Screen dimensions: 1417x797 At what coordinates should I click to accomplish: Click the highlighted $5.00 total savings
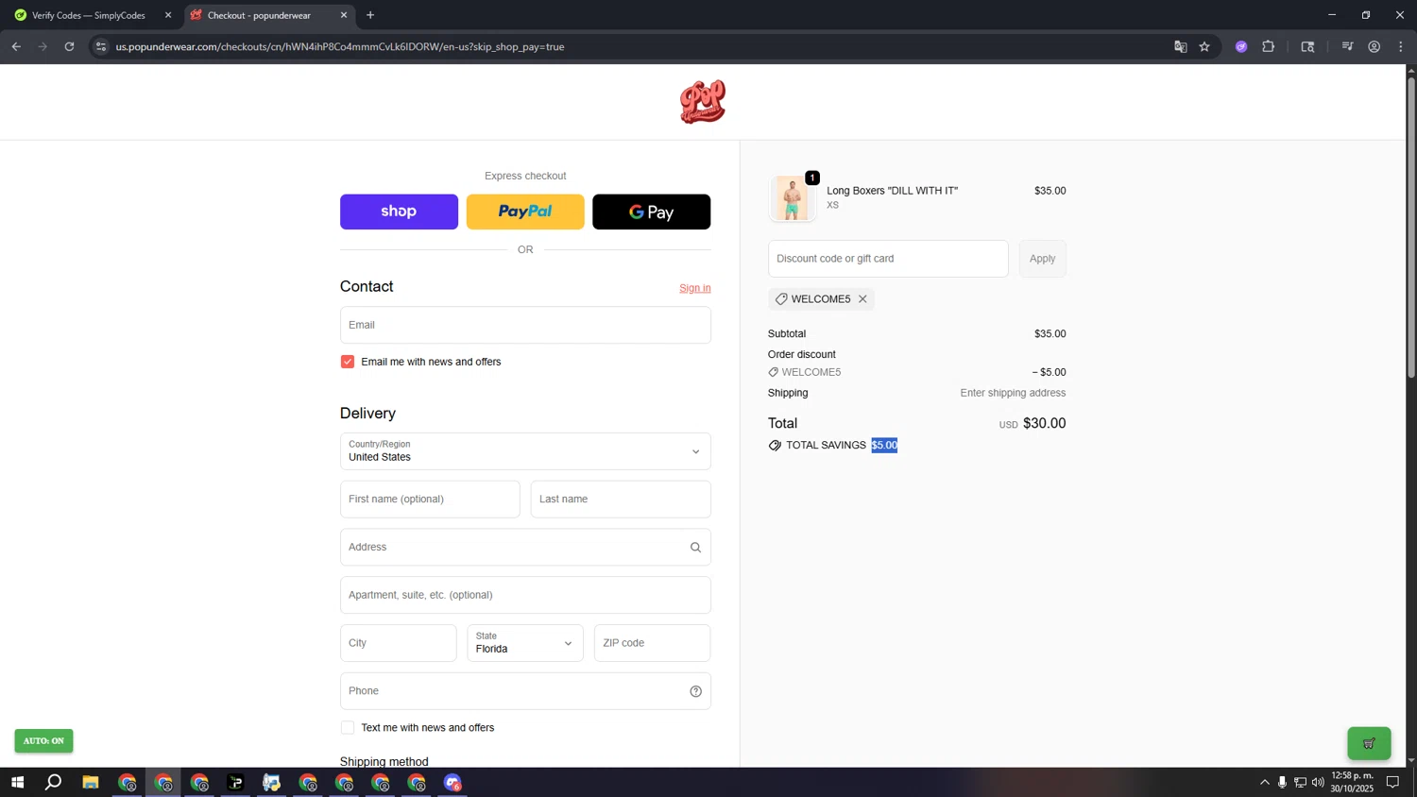pyautogui.click(x=884, y=446)
